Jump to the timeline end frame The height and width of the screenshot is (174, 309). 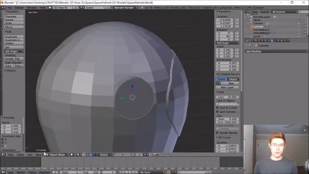pos(137,172)
